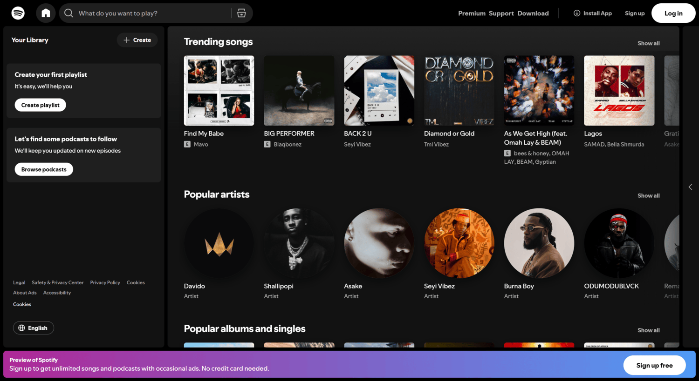699x381 pixels.
Task: Click the 'Trending songs' heading
Action: pos(218,42)
